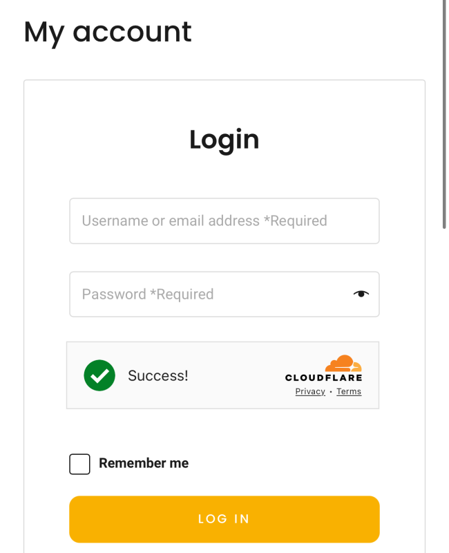Screen dimensions: 449x553
Task: Open the Cloudflare Terms link
Action: 349,392
